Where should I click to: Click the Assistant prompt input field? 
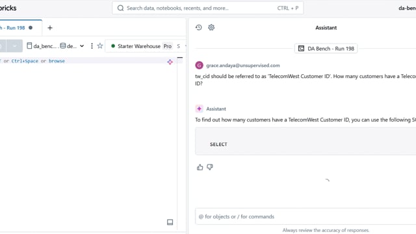(305, 216)
